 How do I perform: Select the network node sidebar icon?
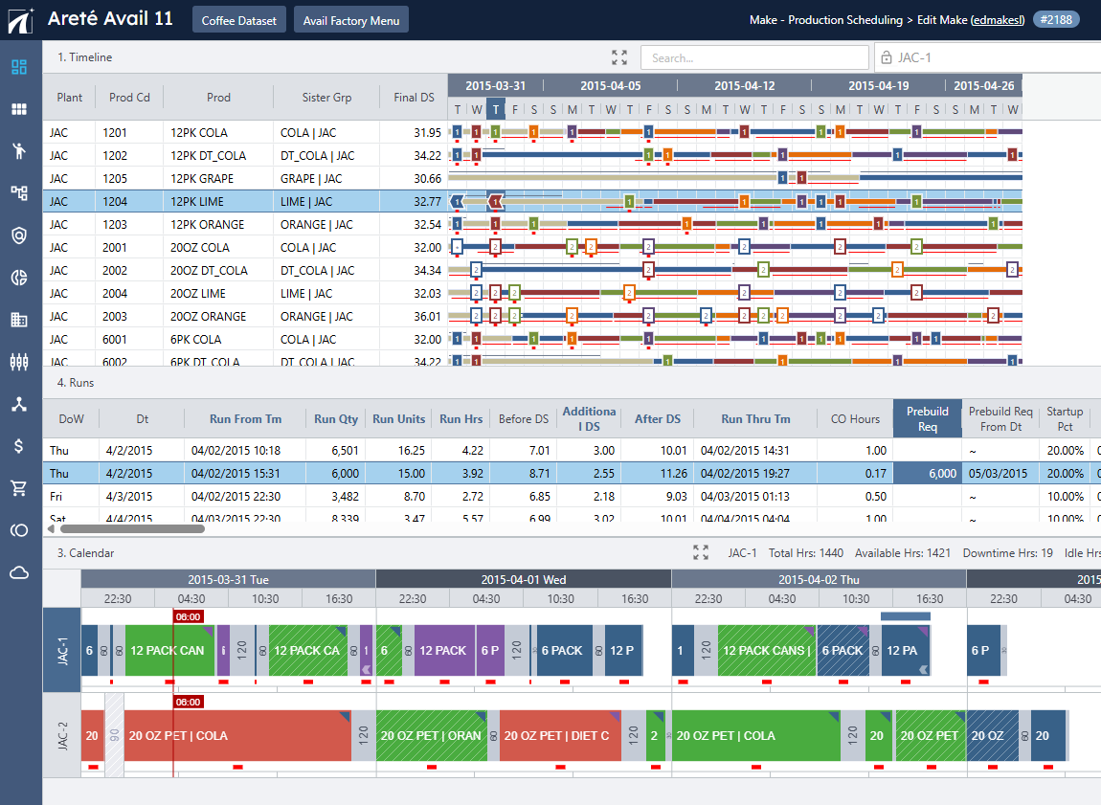[19, 404]
